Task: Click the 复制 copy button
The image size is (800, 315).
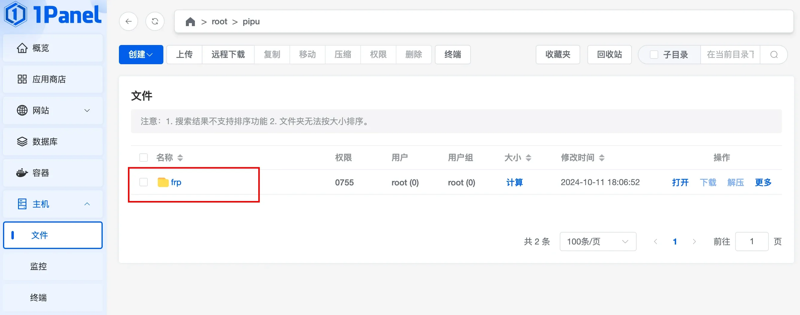Action: (x=272, y=55)
